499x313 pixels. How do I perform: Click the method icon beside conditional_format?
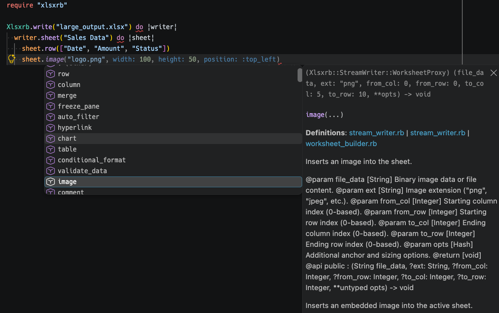pyautogui.click(x=51, y=160)
